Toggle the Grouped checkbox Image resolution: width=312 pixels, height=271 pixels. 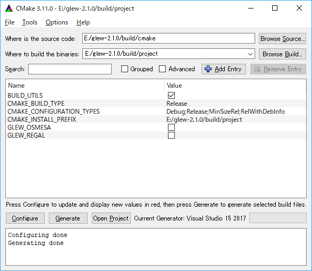[124, 69]
